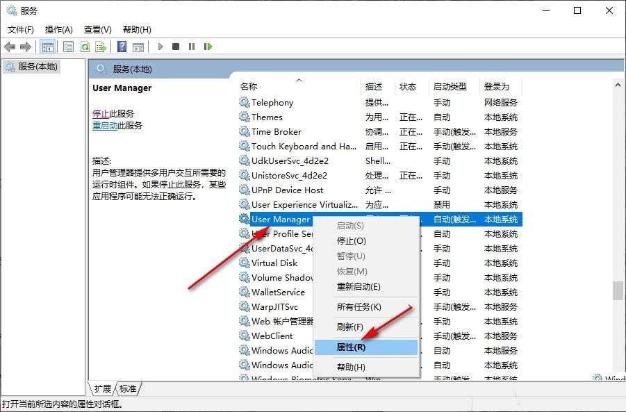626x412 pixels.
Task: Sort the list by the 名称 column header
Action: (249, 87)
